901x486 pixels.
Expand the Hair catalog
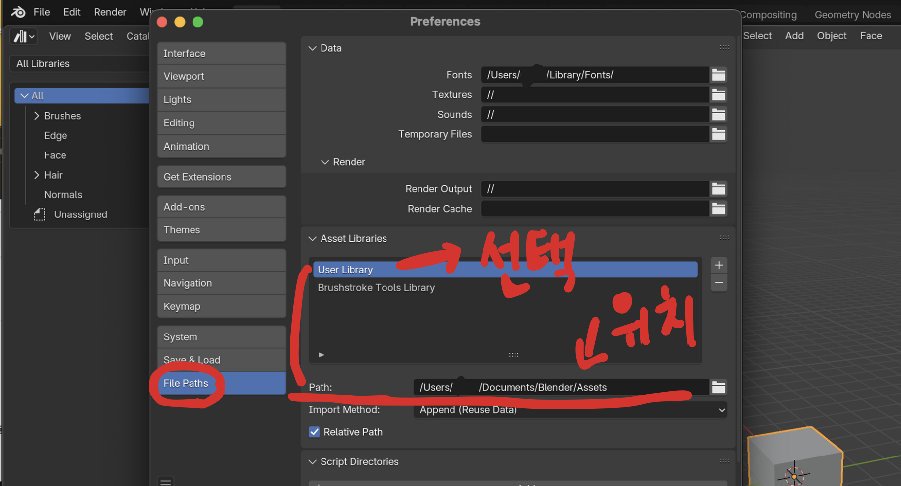click(x=37, y=175)
